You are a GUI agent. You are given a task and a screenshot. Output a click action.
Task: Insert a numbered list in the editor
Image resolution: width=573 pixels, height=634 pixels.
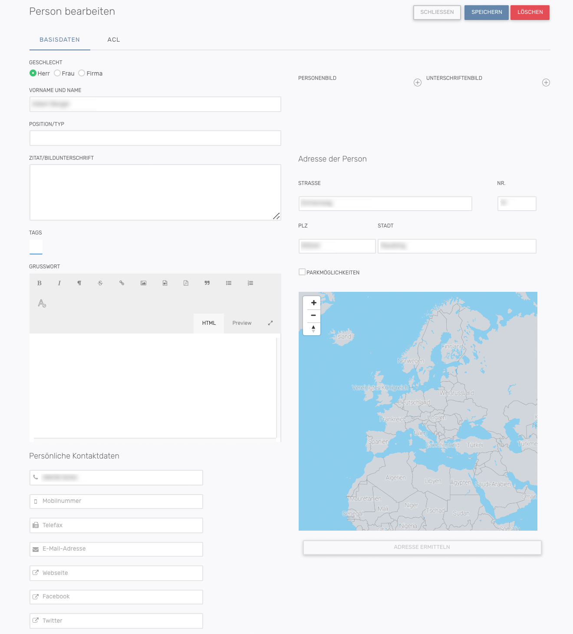point(250,283)
